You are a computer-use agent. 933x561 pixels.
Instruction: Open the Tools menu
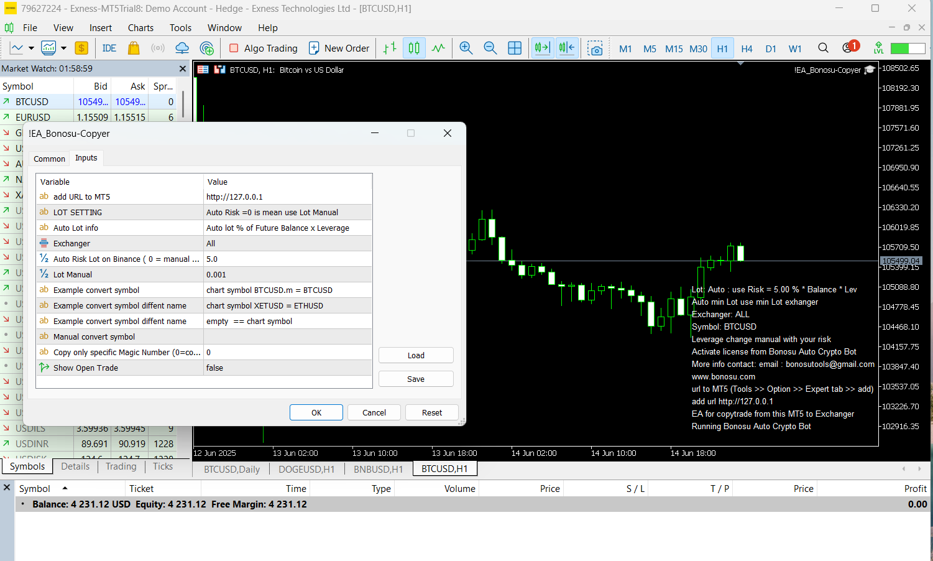(x=180, y=27)
